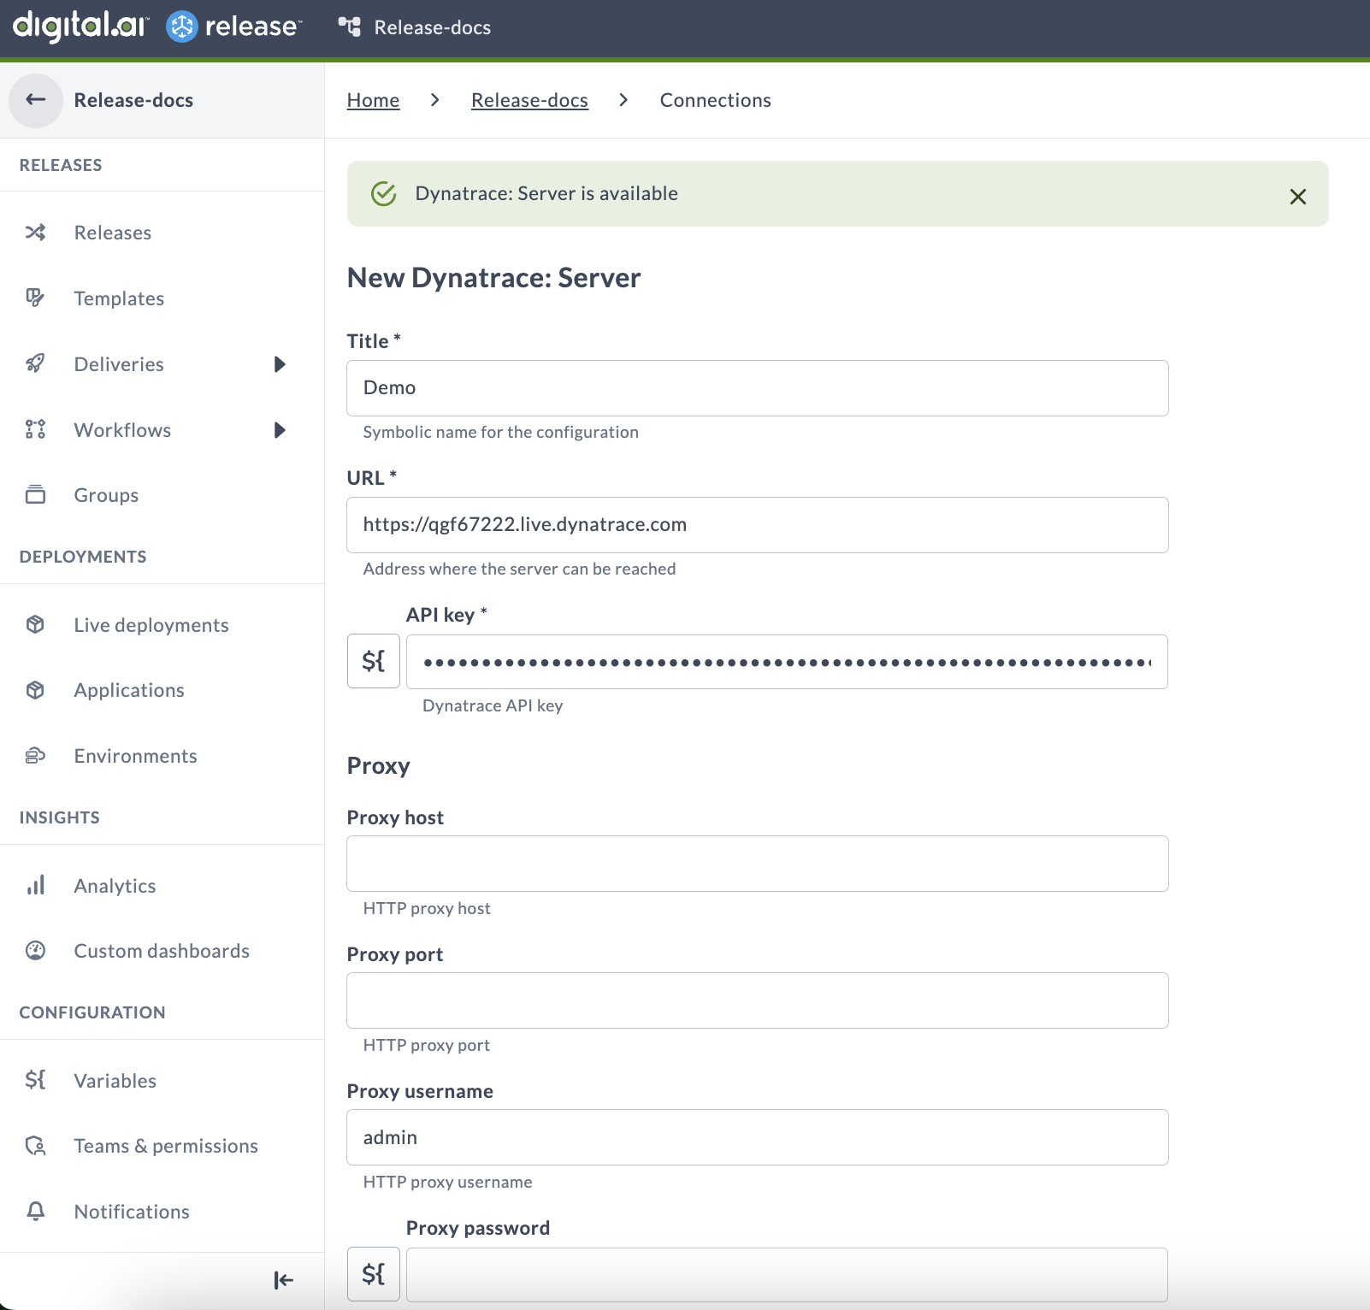This screenshot has width=1370, height=1310.
Task: Dismiss the Server is available banner
Action: tap(1297, 197)
